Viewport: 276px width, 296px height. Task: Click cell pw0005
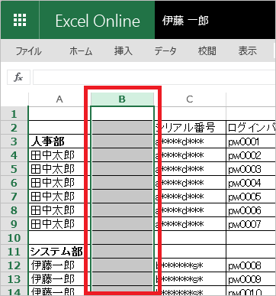point(251,197)
